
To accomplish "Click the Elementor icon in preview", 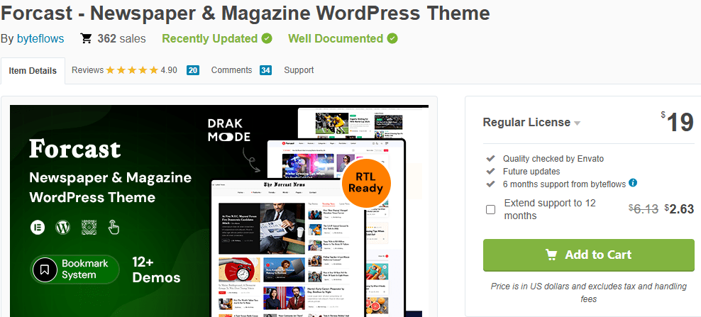I will click(38, 227).
